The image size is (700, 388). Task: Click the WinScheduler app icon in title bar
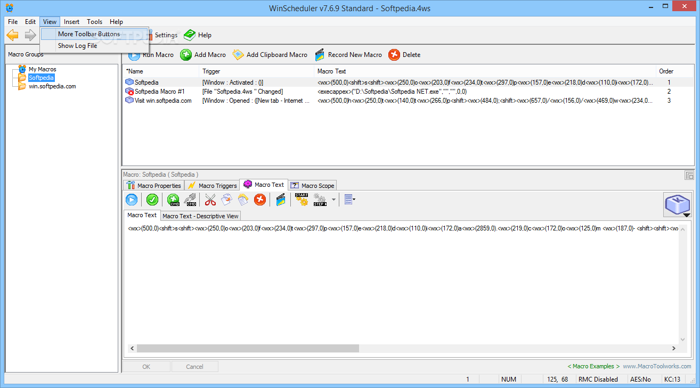pyautogui.click(x=9, y=7)
